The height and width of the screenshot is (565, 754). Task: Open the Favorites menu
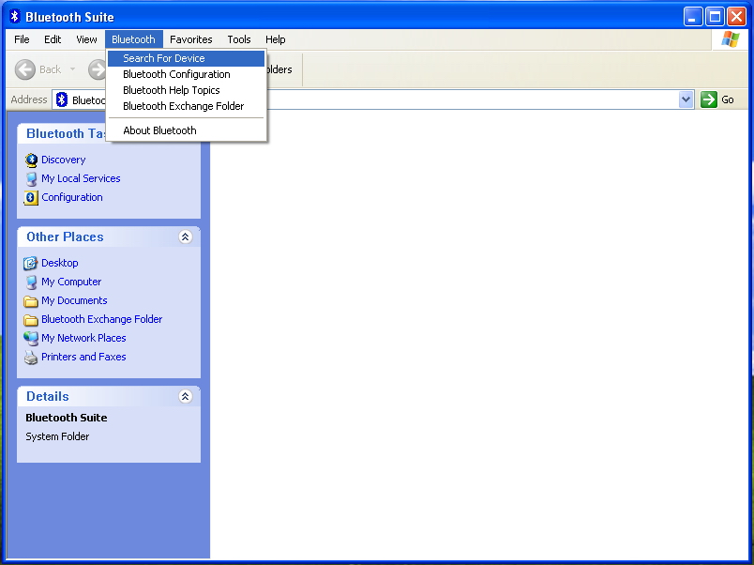191,39
